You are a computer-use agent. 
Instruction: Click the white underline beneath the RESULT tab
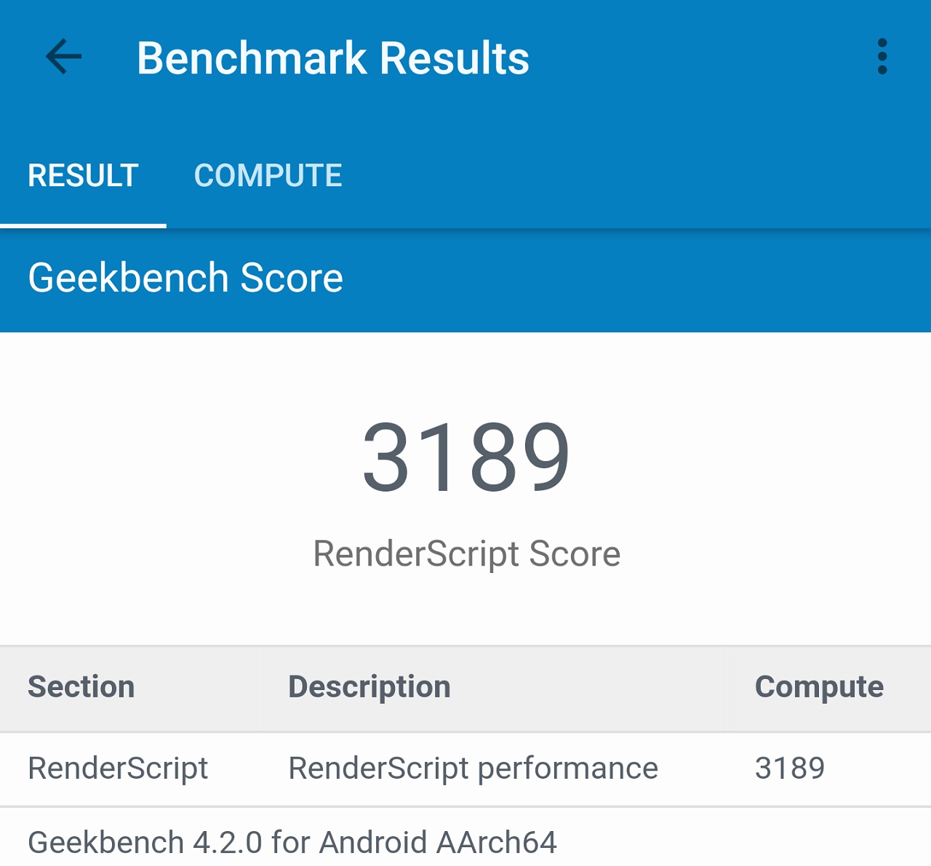click(x=83, y=225)
